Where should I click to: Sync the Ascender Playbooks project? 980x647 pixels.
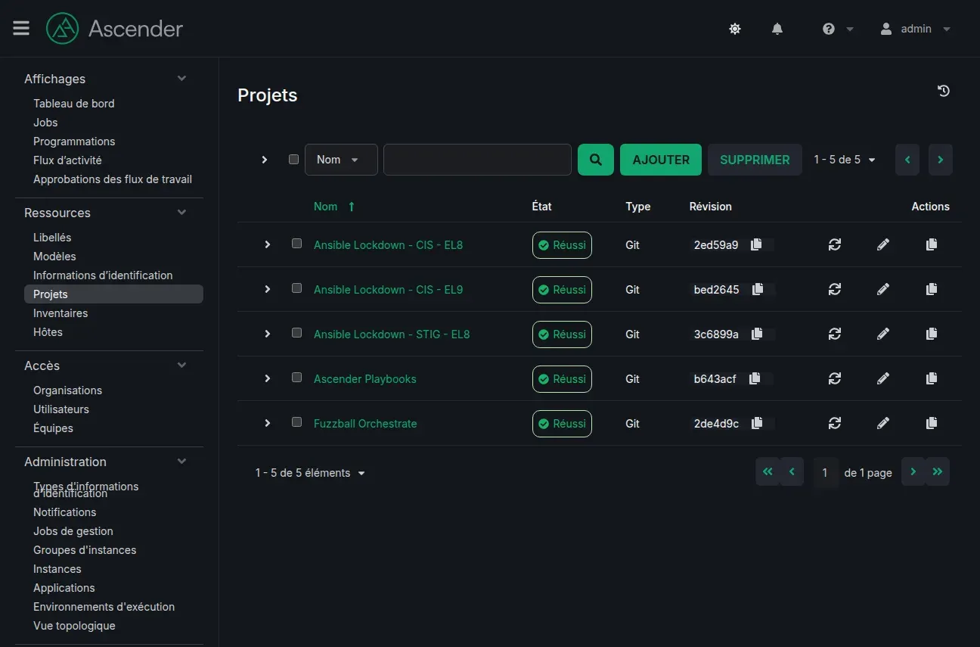point(835,378)
